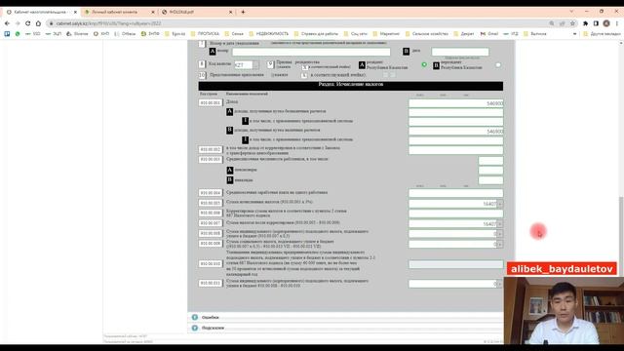Open the ЭЦП bookmark
The height and width of the screenshot is (351, 624).
click(54, 34)
